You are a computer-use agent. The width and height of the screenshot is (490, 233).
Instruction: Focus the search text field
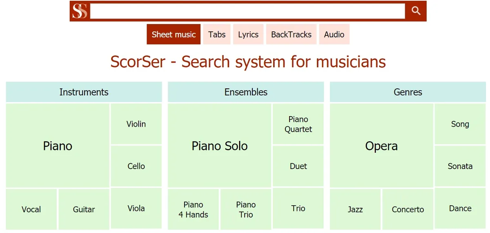click(x=247, y=11)
